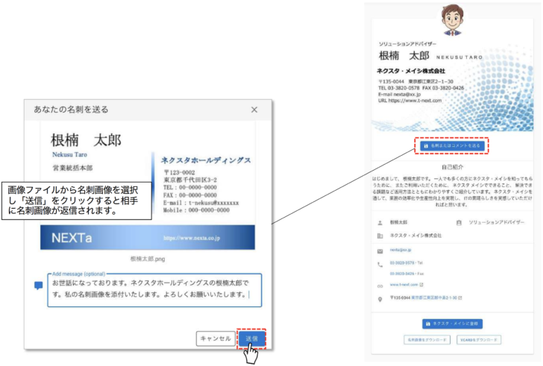The height and width of the screenshot is (366, 543).
Task: Click the telephone handset icon
Action: point(380,265)
